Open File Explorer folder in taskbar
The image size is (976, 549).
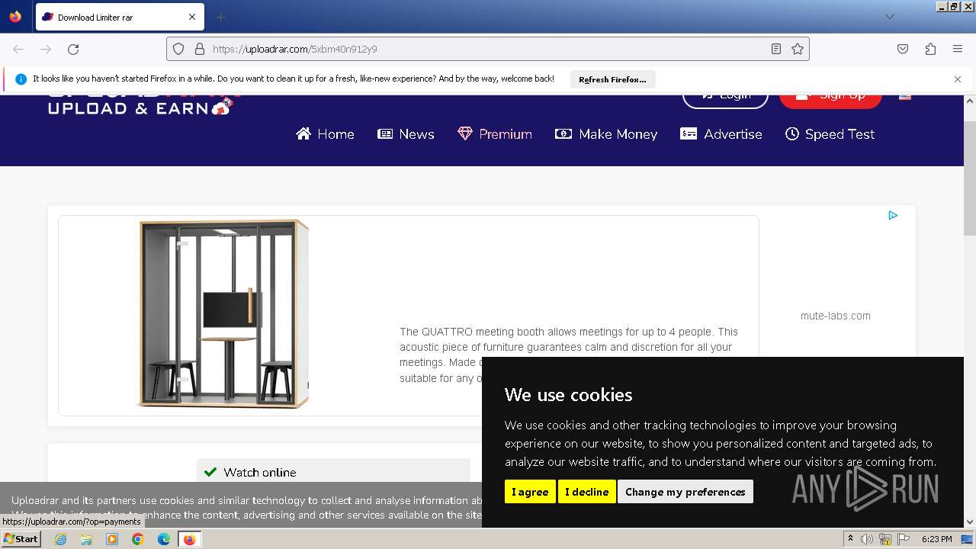click(x=86, y=539)
